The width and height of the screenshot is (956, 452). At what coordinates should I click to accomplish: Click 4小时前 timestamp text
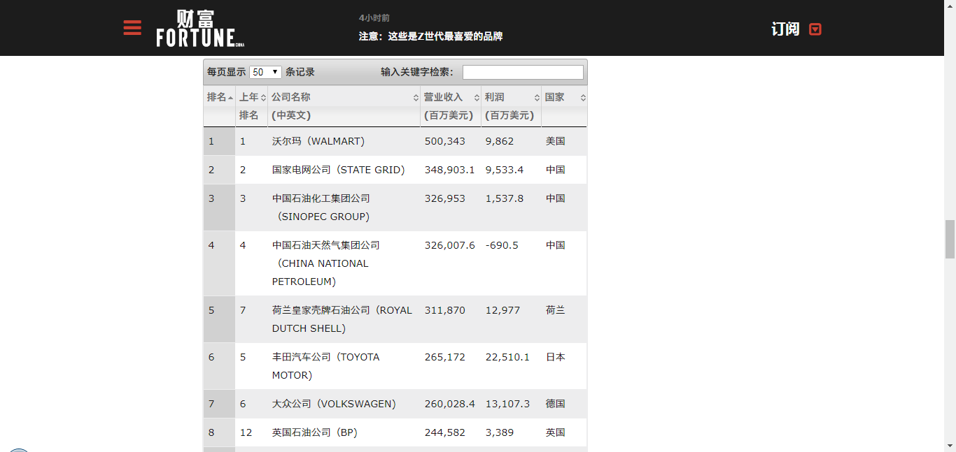pos(374,18)
